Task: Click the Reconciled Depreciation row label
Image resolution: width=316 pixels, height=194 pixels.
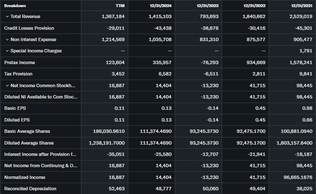Action: 30,189
